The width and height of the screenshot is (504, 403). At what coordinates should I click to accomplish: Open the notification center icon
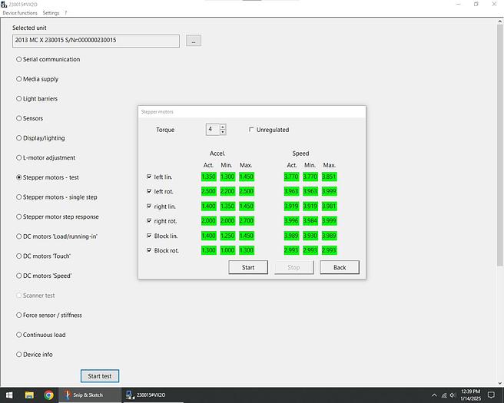pyautogui.click(x=489, y=395)
